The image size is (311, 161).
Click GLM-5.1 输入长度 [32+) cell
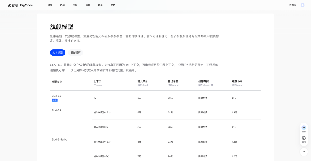pyautogui.click(x=101, y=127)
